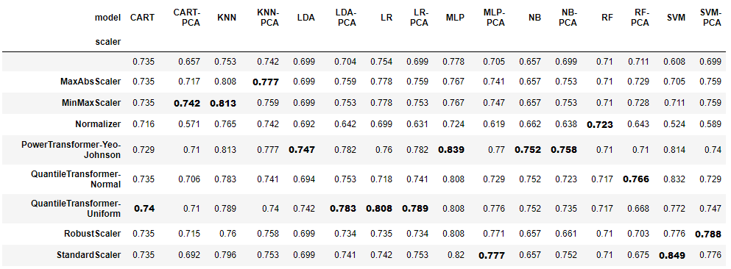Click the Normalizer row label
The width and height of the screenshot is (731, 269).
pyautogui.click(x=98, y=124)
